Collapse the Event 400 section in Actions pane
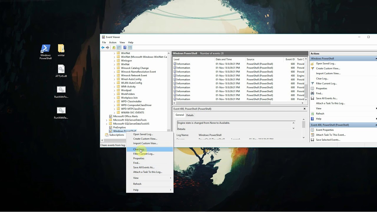Screen dimensions: 377x212 376,125
